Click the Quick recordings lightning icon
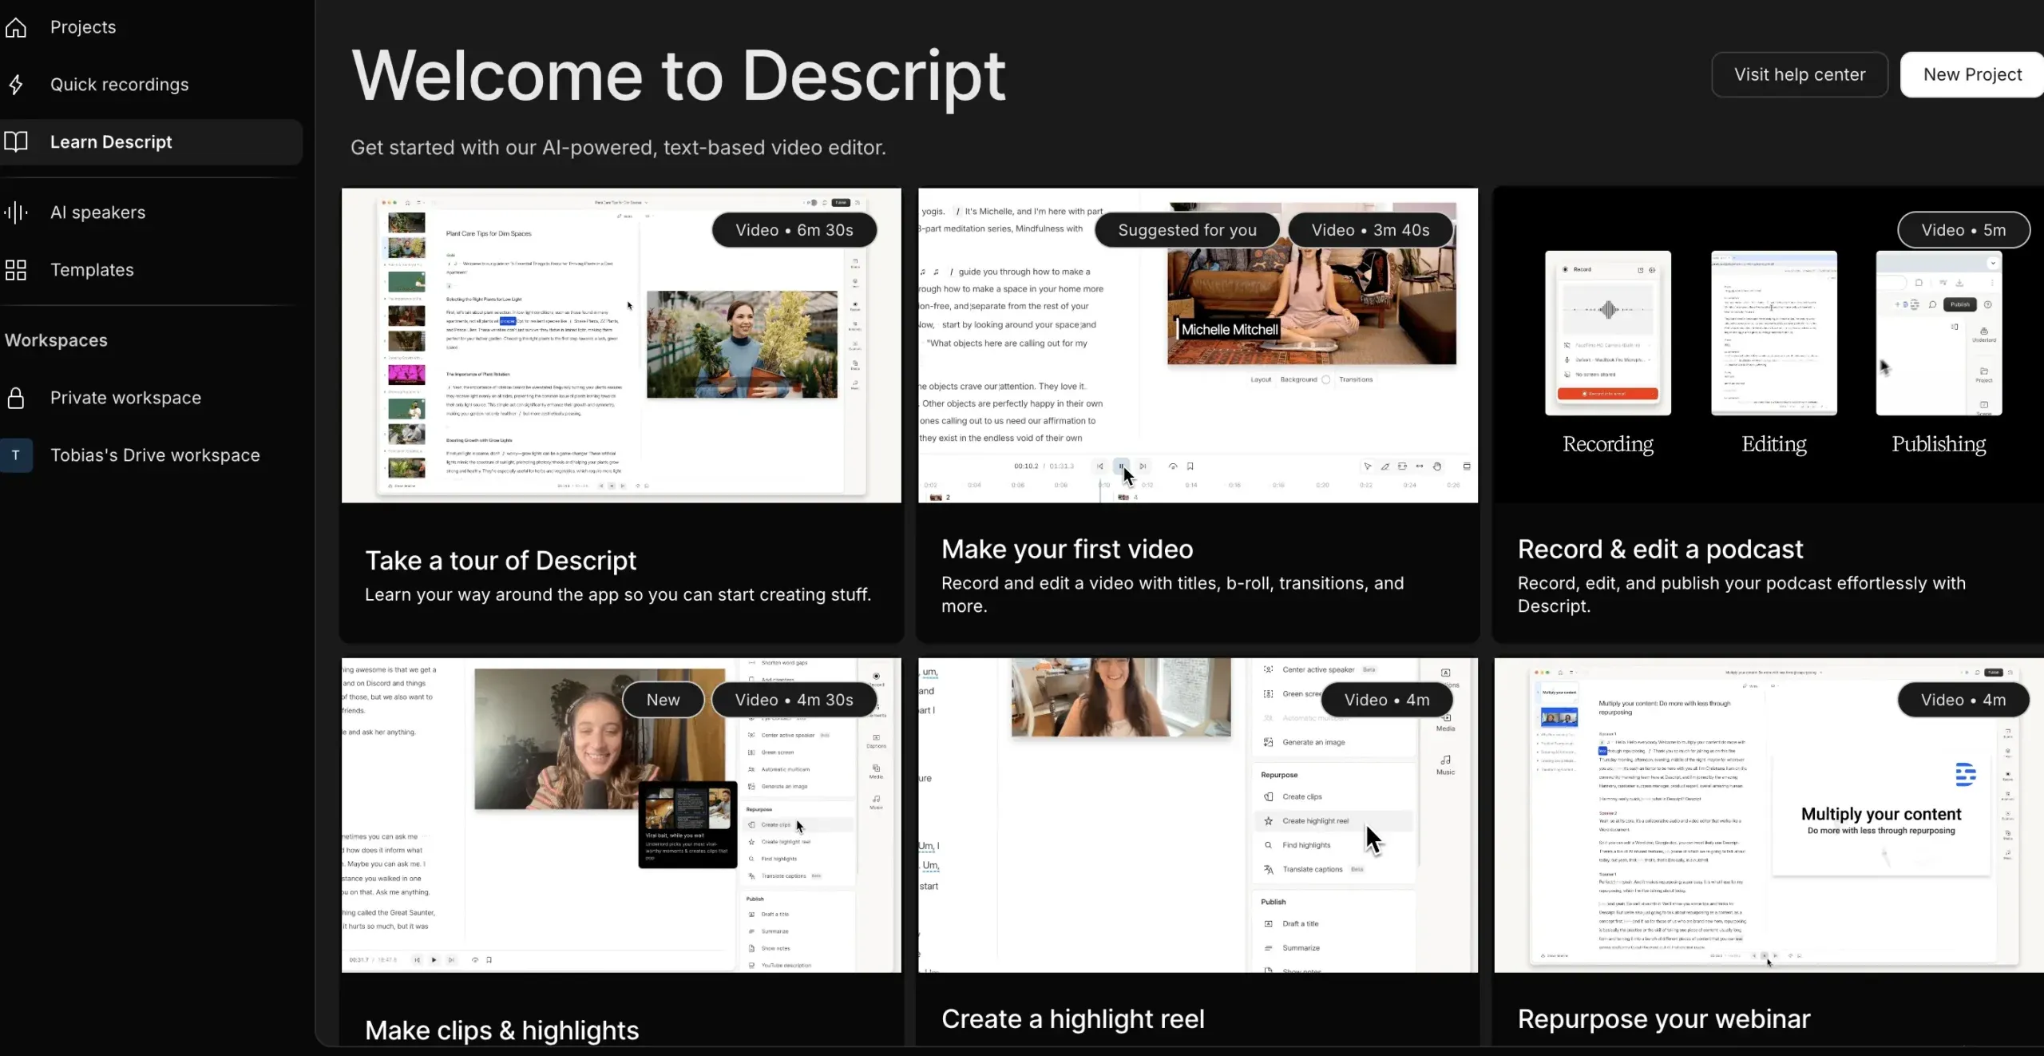The image size is (2044, 1056). click(x=16, y=85)
